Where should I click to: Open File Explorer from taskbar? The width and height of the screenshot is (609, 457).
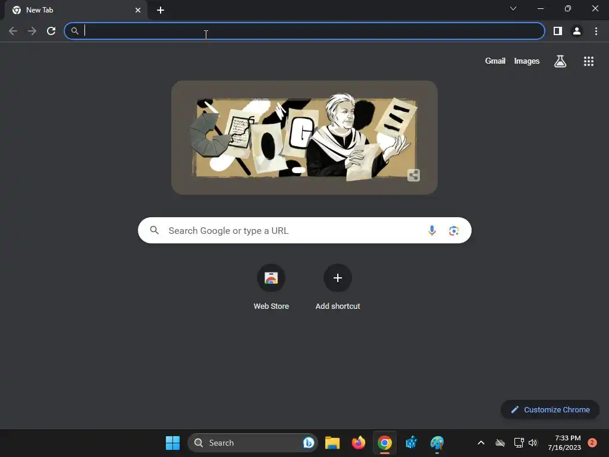pyautogui.click(x=332, y=443)
